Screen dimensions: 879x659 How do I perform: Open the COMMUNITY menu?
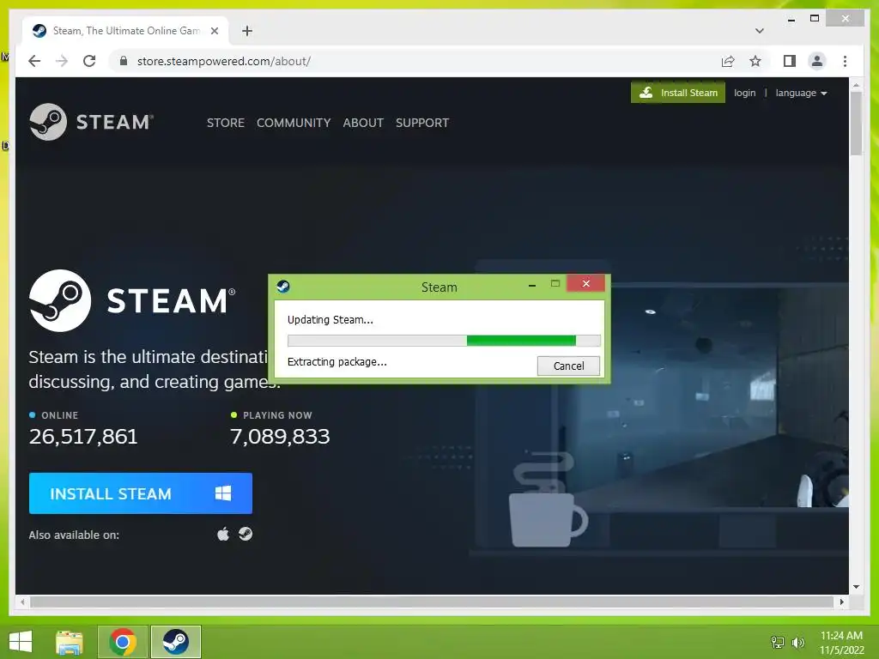pos(294,123)
